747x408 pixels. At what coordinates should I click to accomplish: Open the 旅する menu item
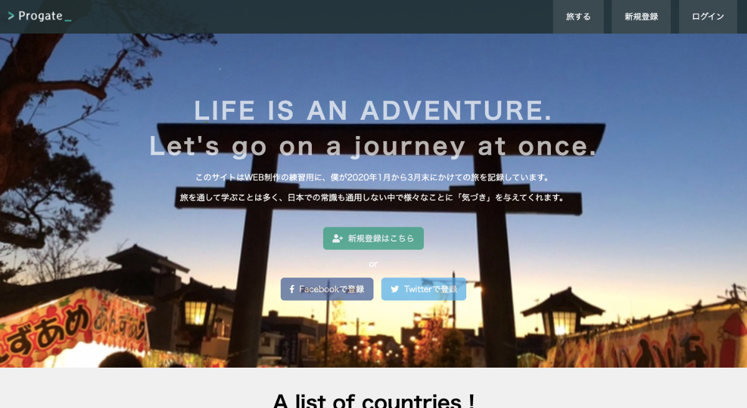coord(578,17)
